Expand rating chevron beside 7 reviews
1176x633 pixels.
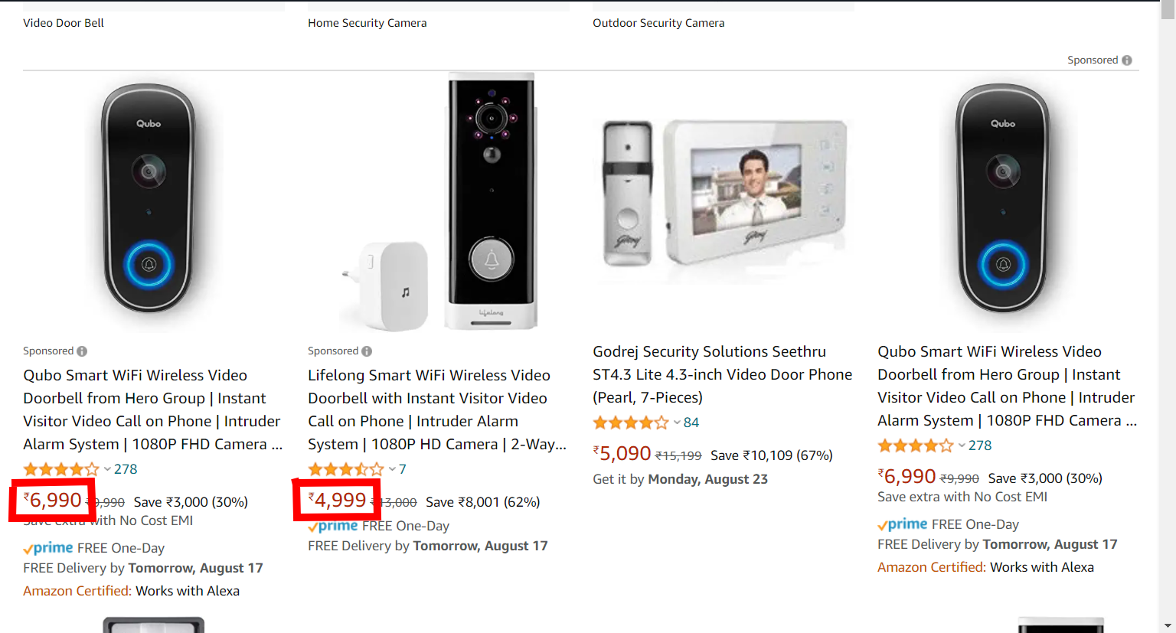click(x=392, y=469)
